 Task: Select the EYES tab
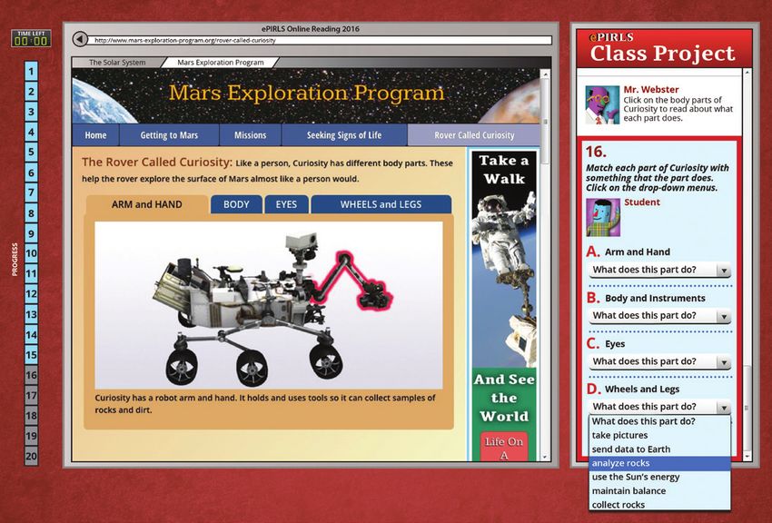(x=286, y=204)
